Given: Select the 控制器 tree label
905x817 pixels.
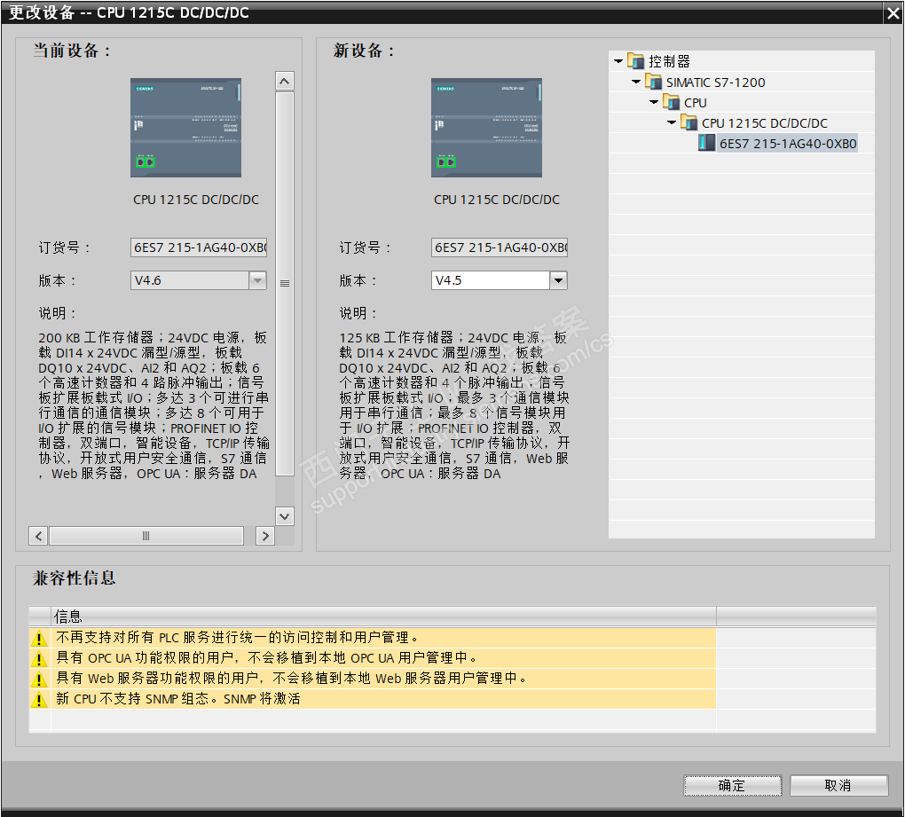Looking at the screenshot, I should pos(670,61).
